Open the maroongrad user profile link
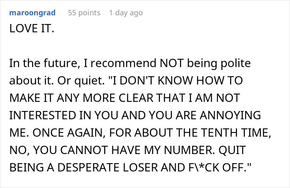The height and width of the screenshot is (188, 290). click(31, 13)
